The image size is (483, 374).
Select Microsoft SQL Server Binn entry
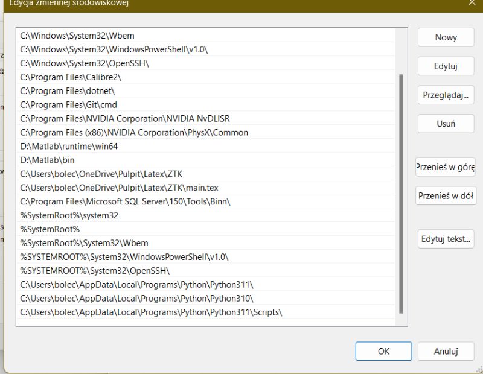pyautogui.click(x=206, y=202)
